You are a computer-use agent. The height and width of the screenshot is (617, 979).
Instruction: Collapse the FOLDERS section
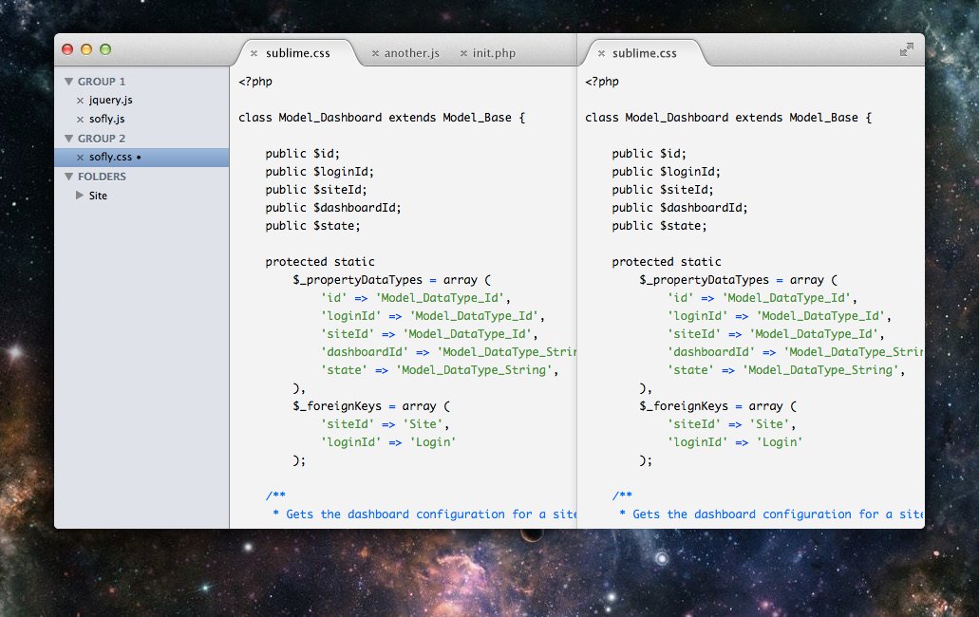[68, 177]
